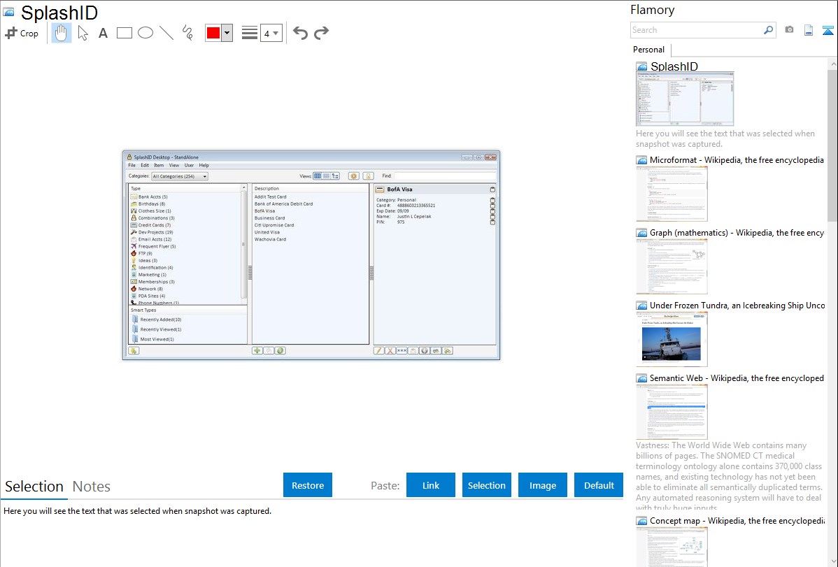Select the Crop tool
838x567 pixels.
(x=22, y=33)
